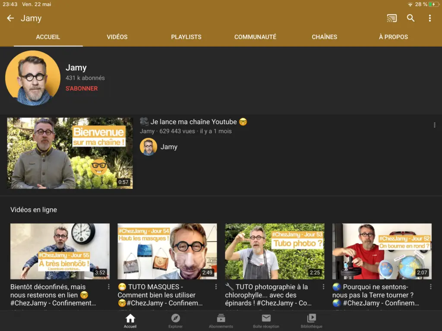Tap the Wi-Fi status icon

pos(410,4)
